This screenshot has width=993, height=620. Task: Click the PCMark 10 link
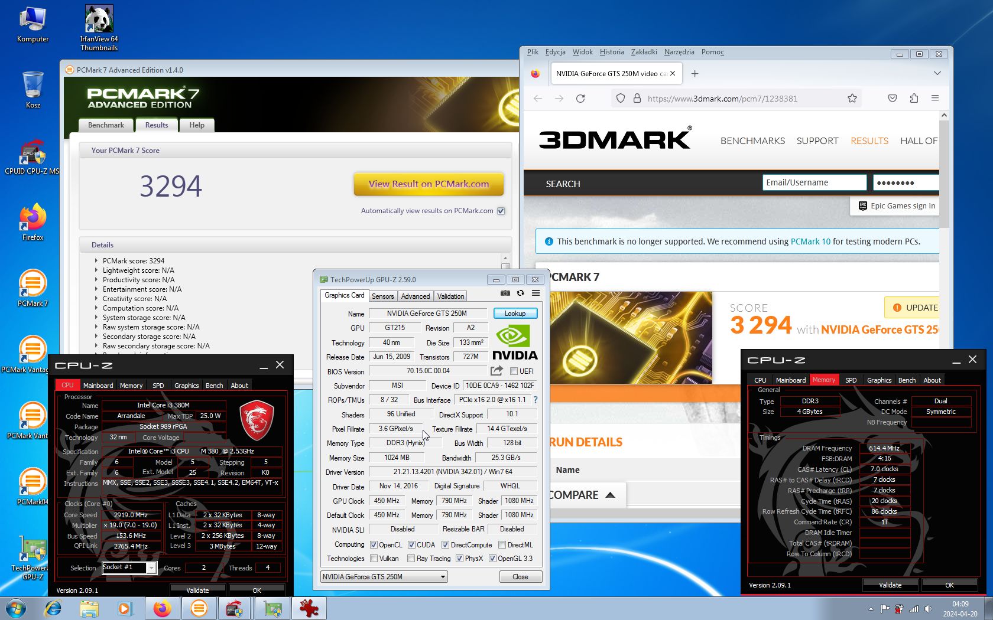810,242
